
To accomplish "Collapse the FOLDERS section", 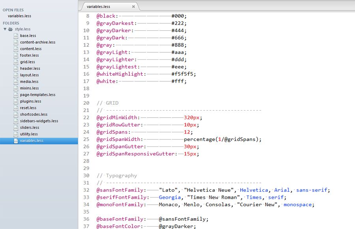I will [11, 23].
